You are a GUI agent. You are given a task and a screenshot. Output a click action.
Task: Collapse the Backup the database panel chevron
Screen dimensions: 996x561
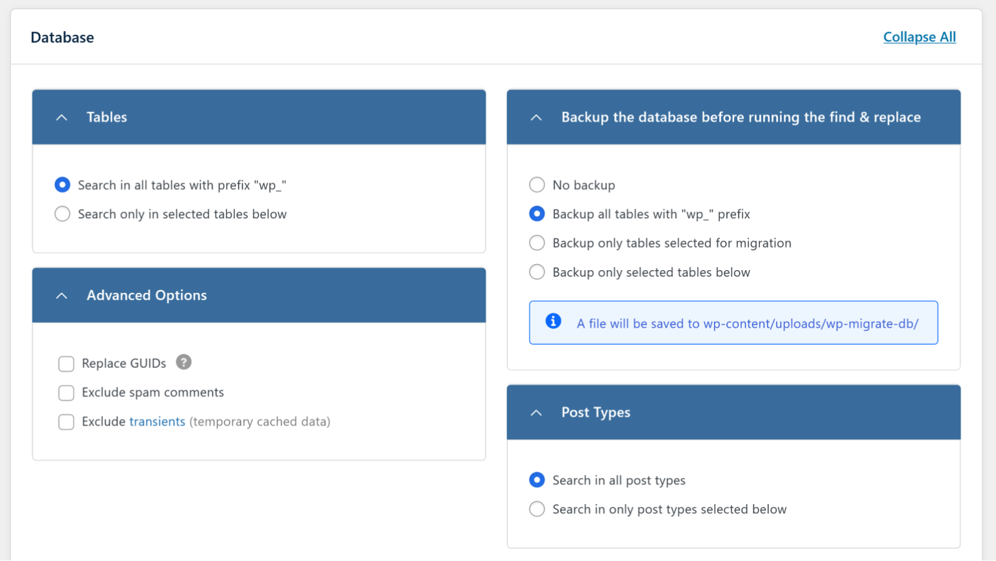536,117
